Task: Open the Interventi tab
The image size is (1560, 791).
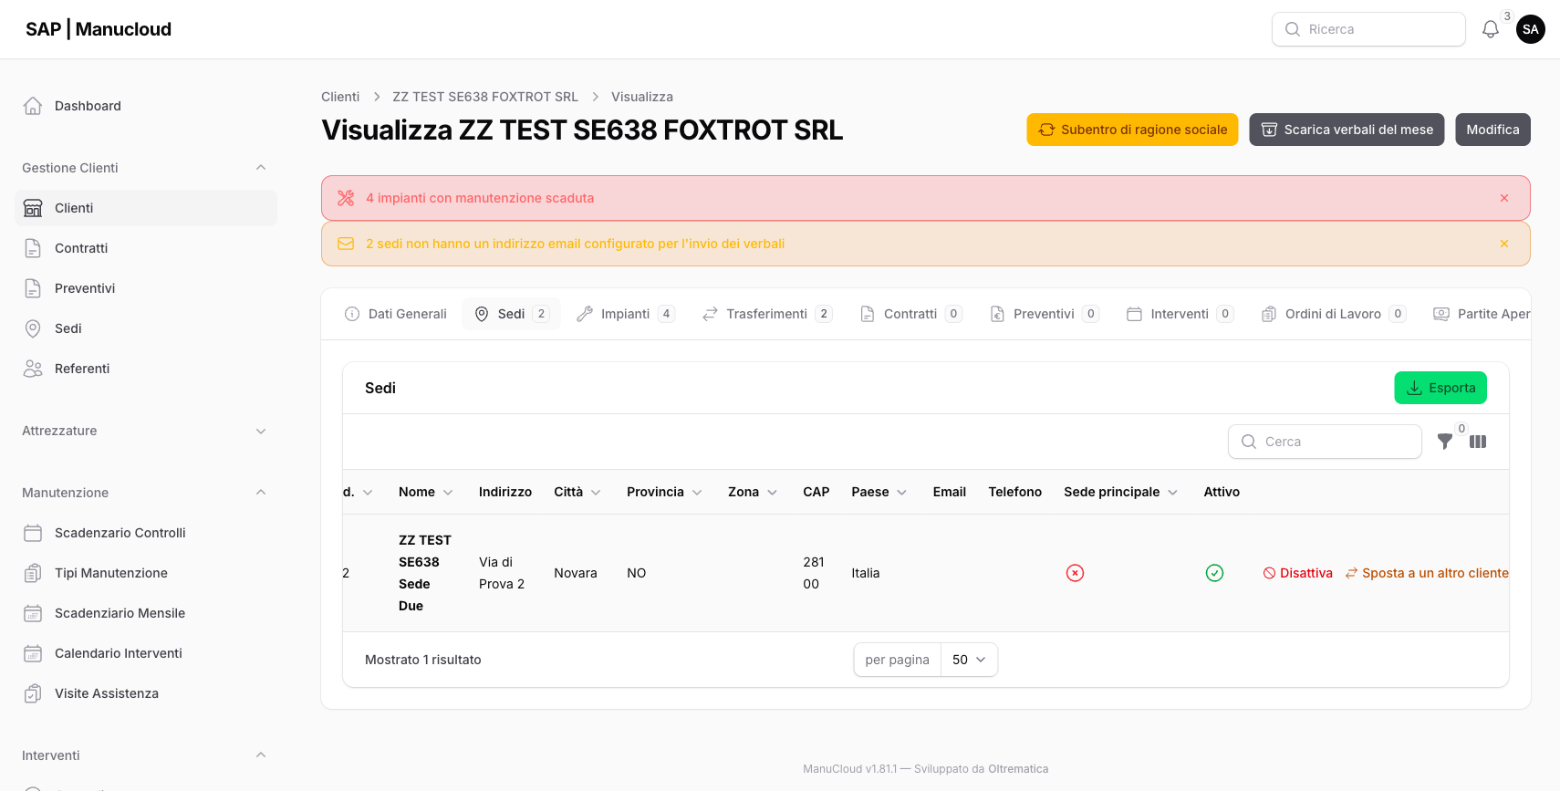Action: 1180,314
